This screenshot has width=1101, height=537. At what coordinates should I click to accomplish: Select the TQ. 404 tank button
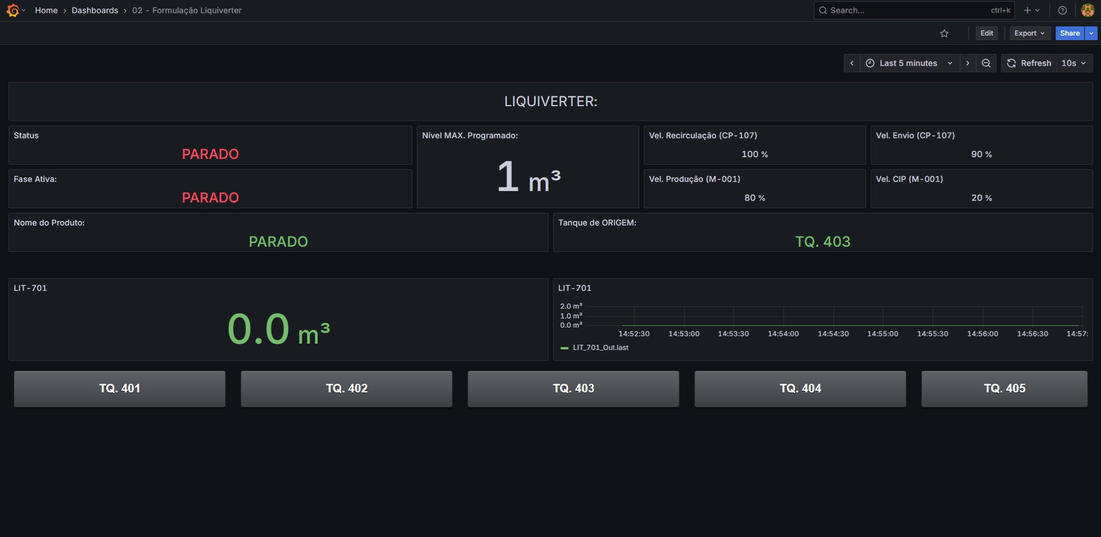pos(800,388)
